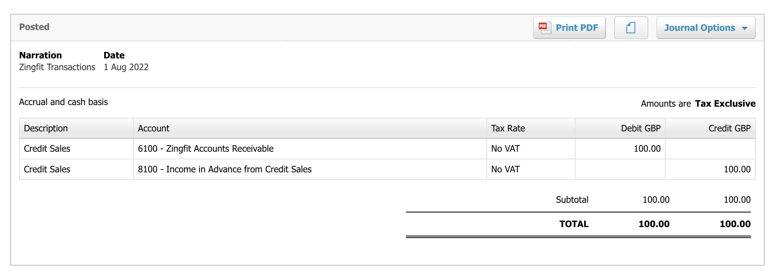Click the Posted status label

tap(34, 27)
